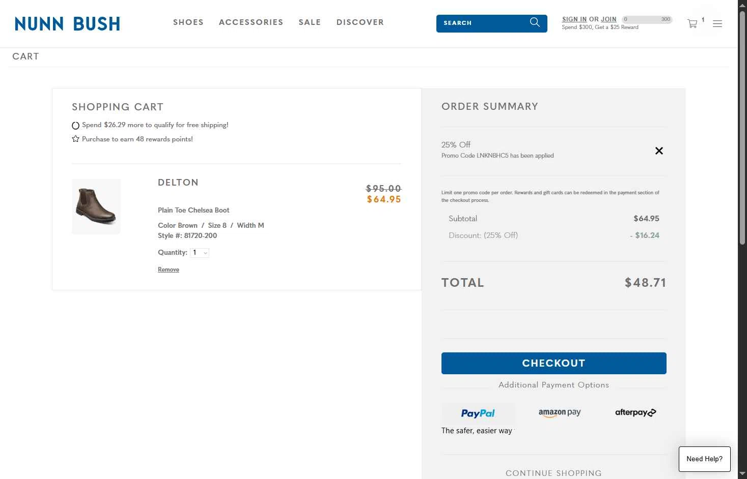
Task: Open the Delton product title
Action: click(178, 183)
